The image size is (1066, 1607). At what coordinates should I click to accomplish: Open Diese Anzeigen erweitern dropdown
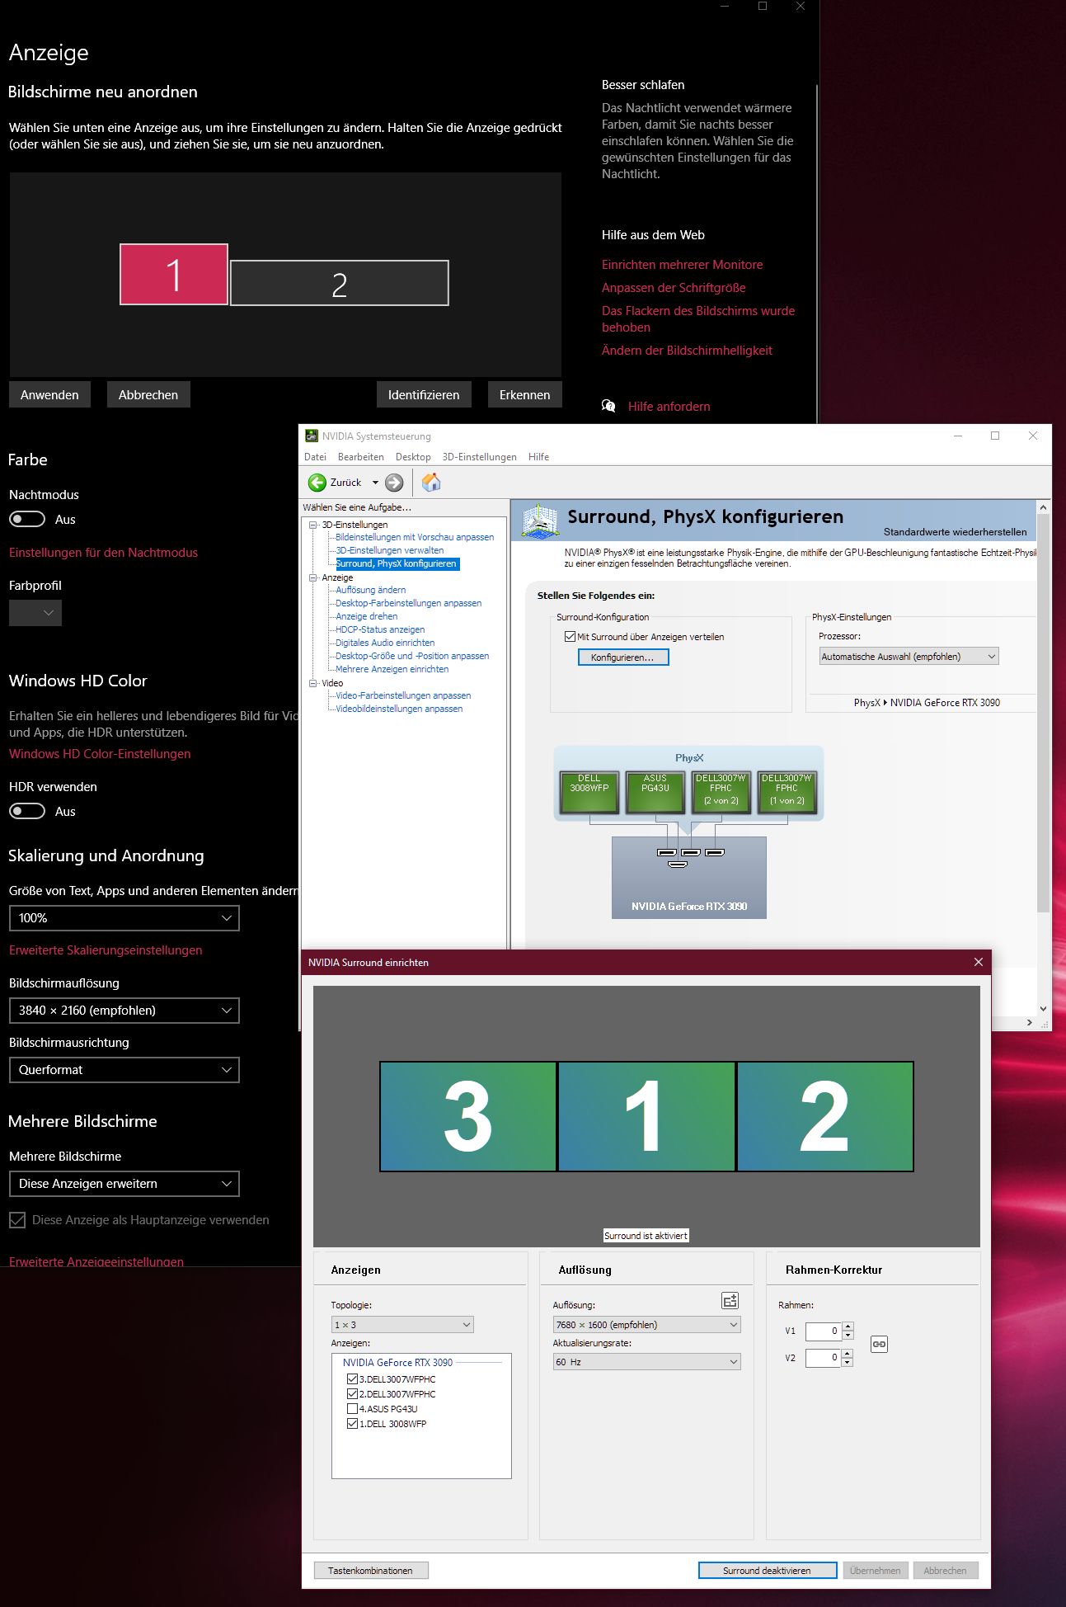tap(124, 1184)
